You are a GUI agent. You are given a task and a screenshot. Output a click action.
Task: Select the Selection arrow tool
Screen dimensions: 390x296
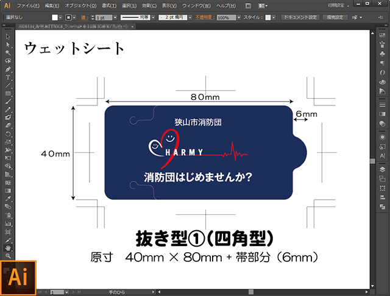click(8, 37)
